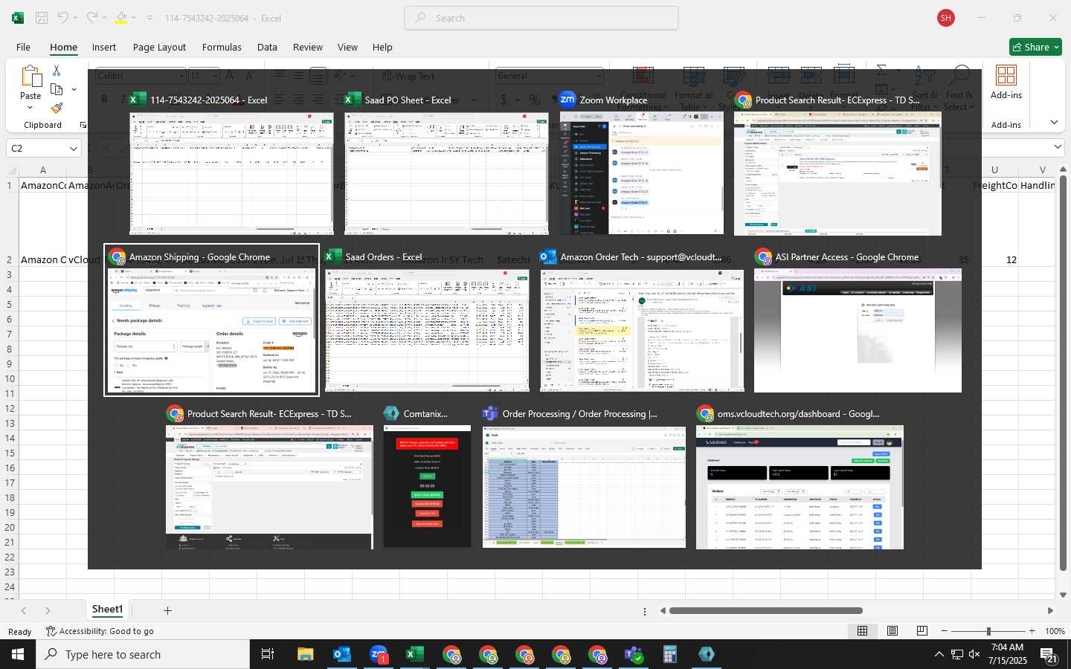
Task: Click the clock showing 7:04 AM
Action: (x=1008, y=647)
